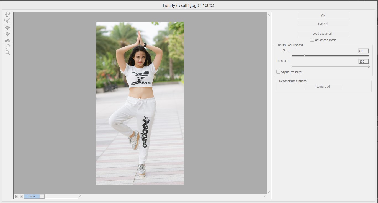This screenshot has height=203, width=378.
Task: Select the Pucker tool
Action: point(7,28)
